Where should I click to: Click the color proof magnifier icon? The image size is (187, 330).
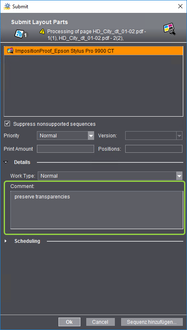[170, 29]
